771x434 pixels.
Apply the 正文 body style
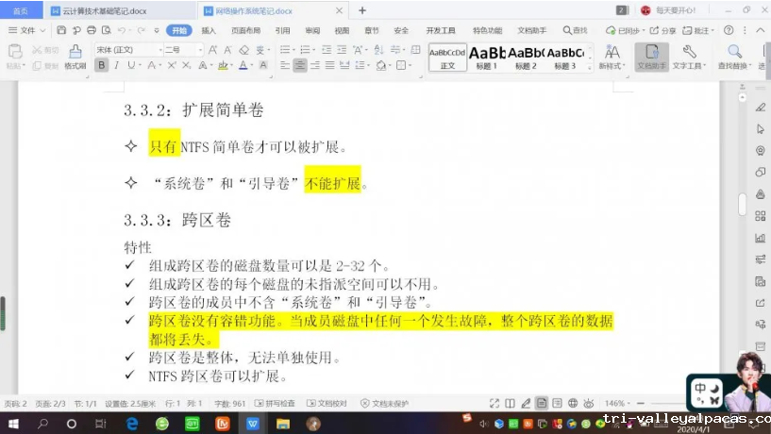[x=447, y=58]
